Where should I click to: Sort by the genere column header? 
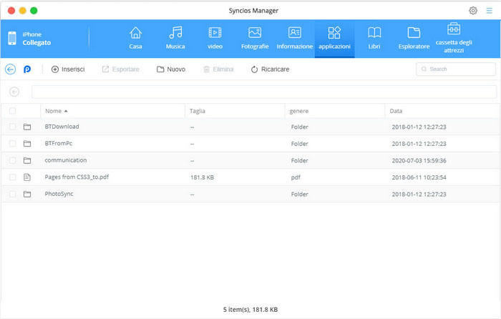point(335,111)
